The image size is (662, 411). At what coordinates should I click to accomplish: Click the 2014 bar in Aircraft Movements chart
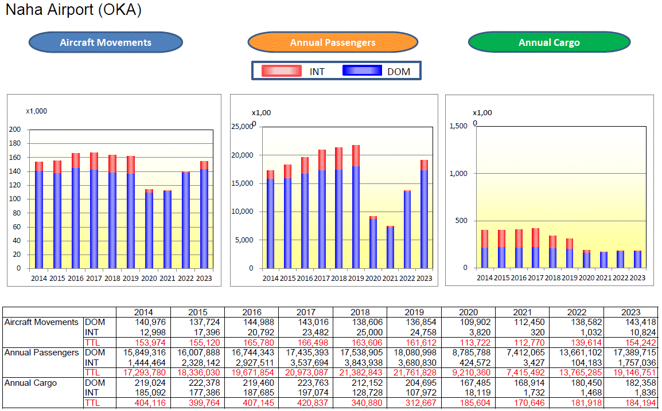pyautogui.click(x=39, y=215)
